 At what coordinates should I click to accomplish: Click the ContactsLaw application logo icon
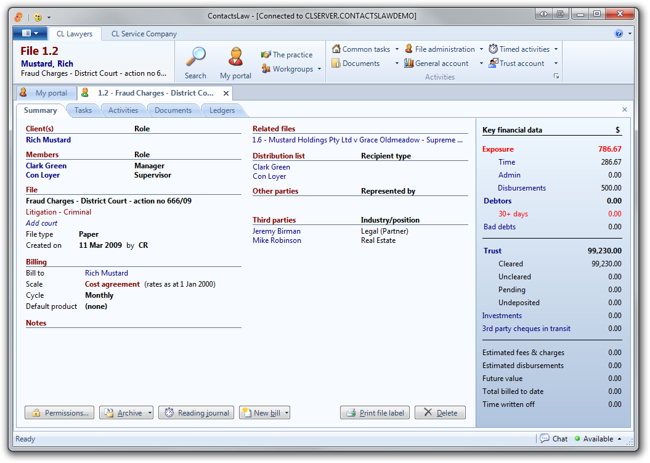(18, 17)
